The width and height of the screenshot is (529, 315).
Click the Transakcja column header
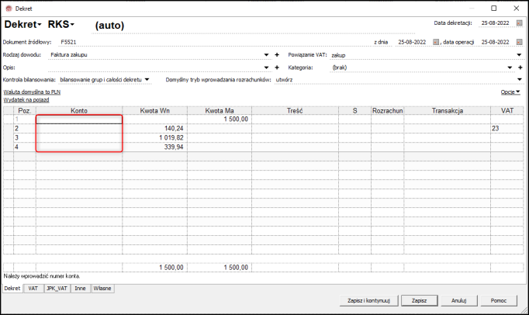447,110
